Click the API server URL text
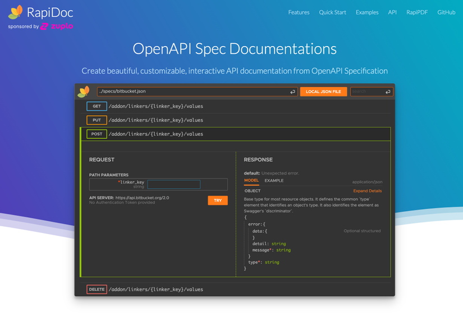463x320 pixels. click(142, 198)
